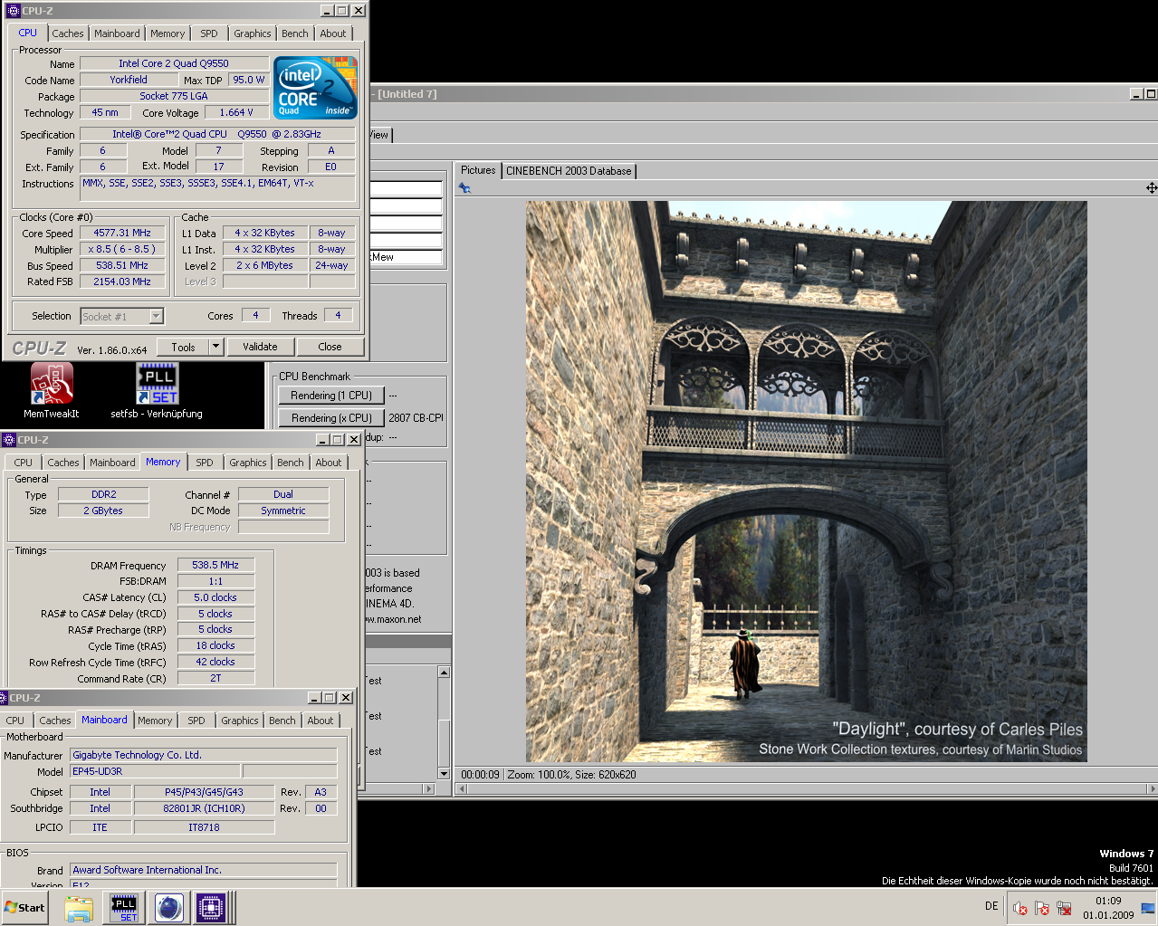Select the CINEBENCH sphere taskbar icon
Viewport: 1158px width, 926px height.
[168, 908]
